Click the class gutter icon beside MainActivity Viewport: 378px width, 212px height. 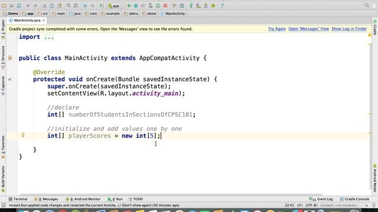(10, 58)
